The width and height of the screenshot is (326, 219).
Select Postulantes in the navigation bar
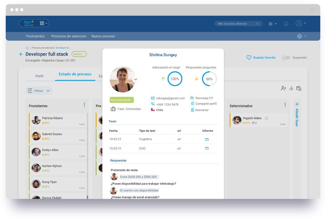(x=34, y=36)
